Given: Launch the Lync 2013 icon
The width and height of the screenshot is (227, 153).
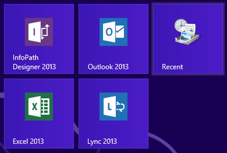Looking at the screenshot, I should pos(113,107).
